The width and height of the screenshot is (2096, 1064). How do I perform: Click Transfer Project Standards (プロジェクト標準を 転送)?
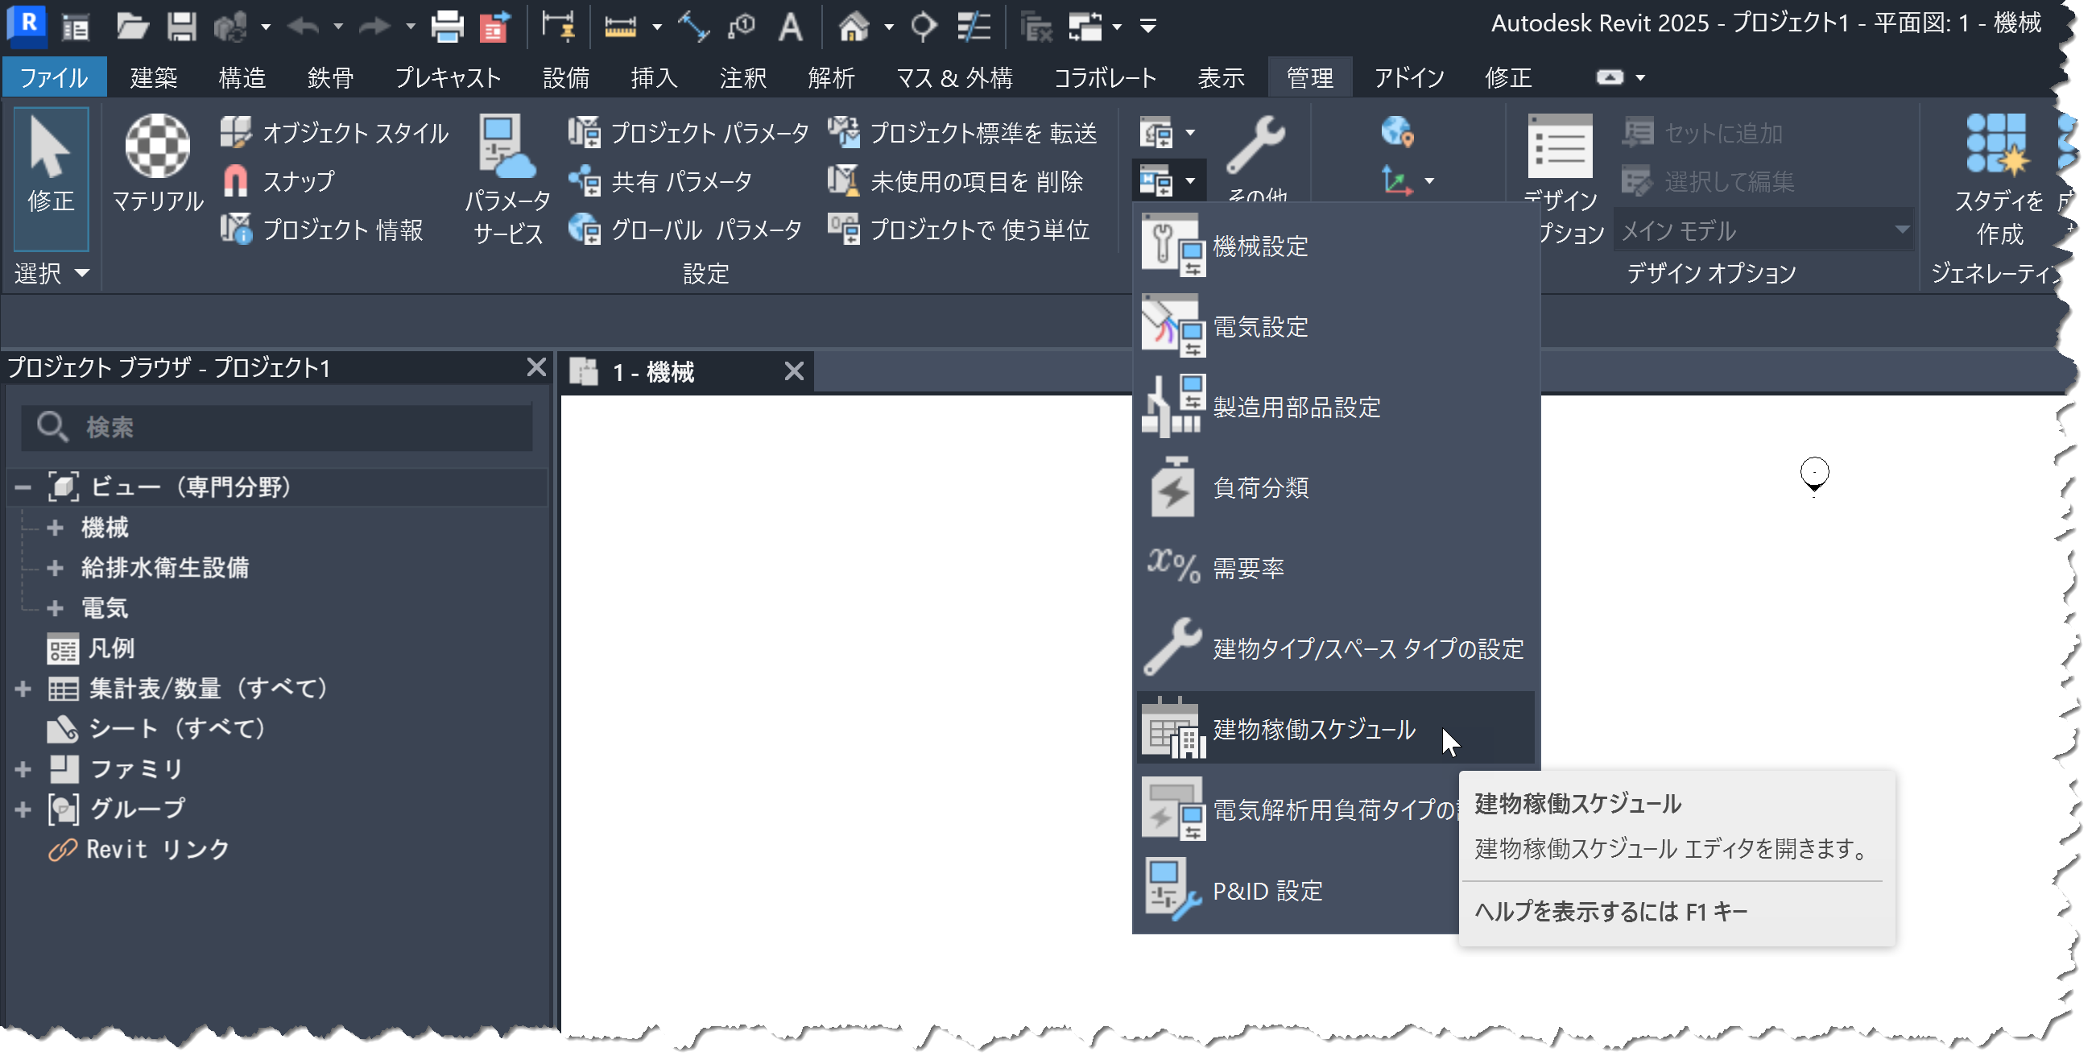962,132
